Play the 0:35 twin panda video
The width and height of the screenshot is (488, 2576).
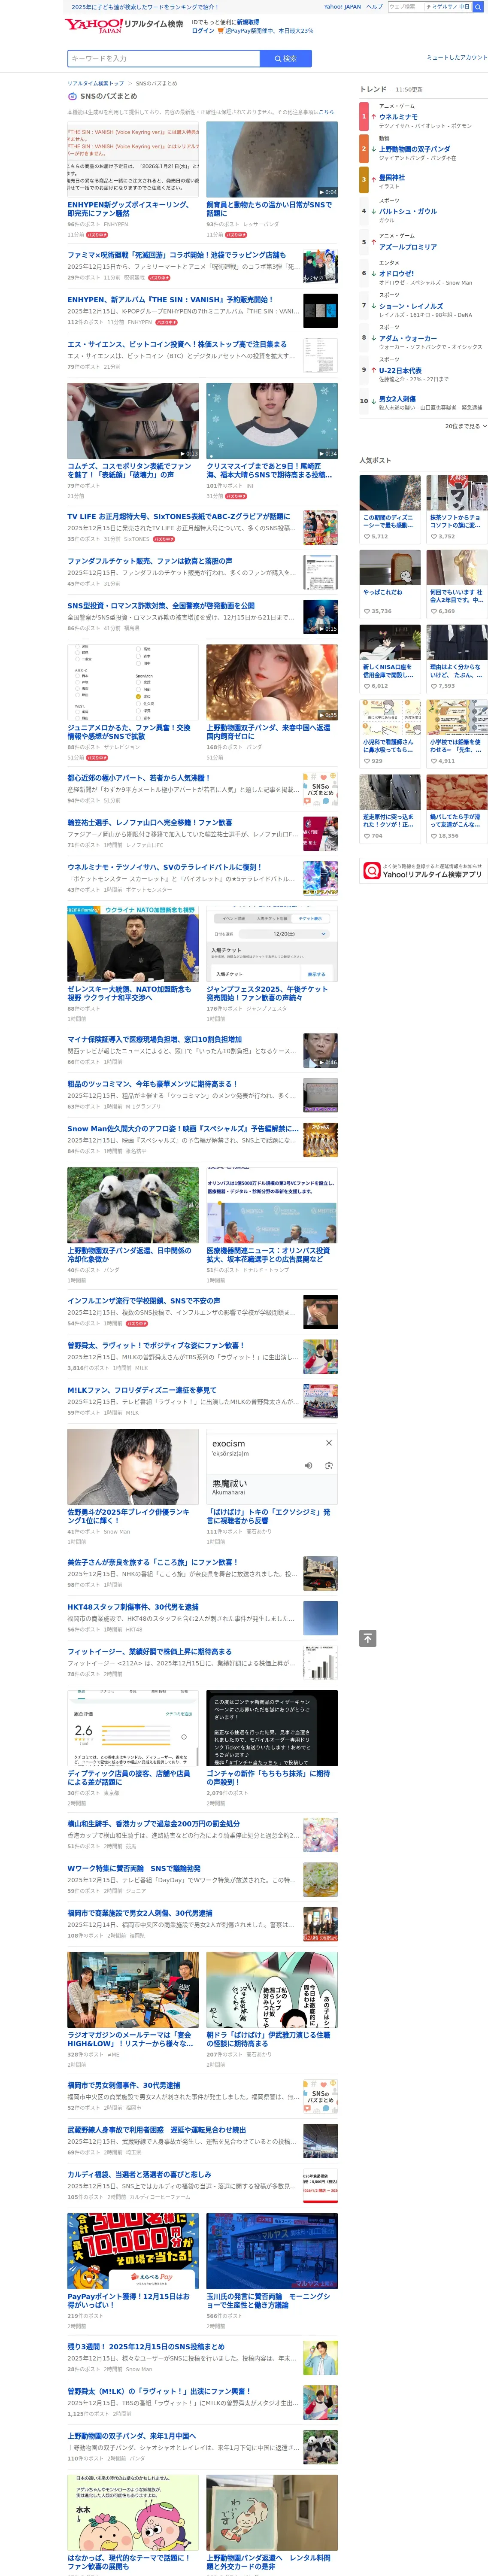coord(272,682)
